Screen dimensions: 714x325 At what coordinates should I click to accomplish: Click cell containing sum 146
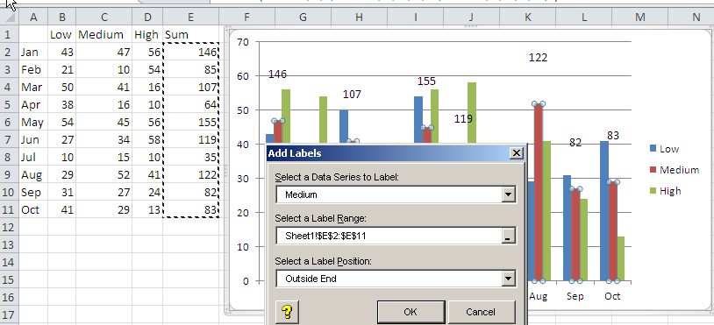pyautogui.click(x=191, y=53)
